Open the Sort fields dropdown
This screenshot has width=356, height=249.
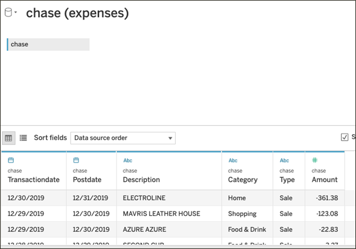[122, 138]
